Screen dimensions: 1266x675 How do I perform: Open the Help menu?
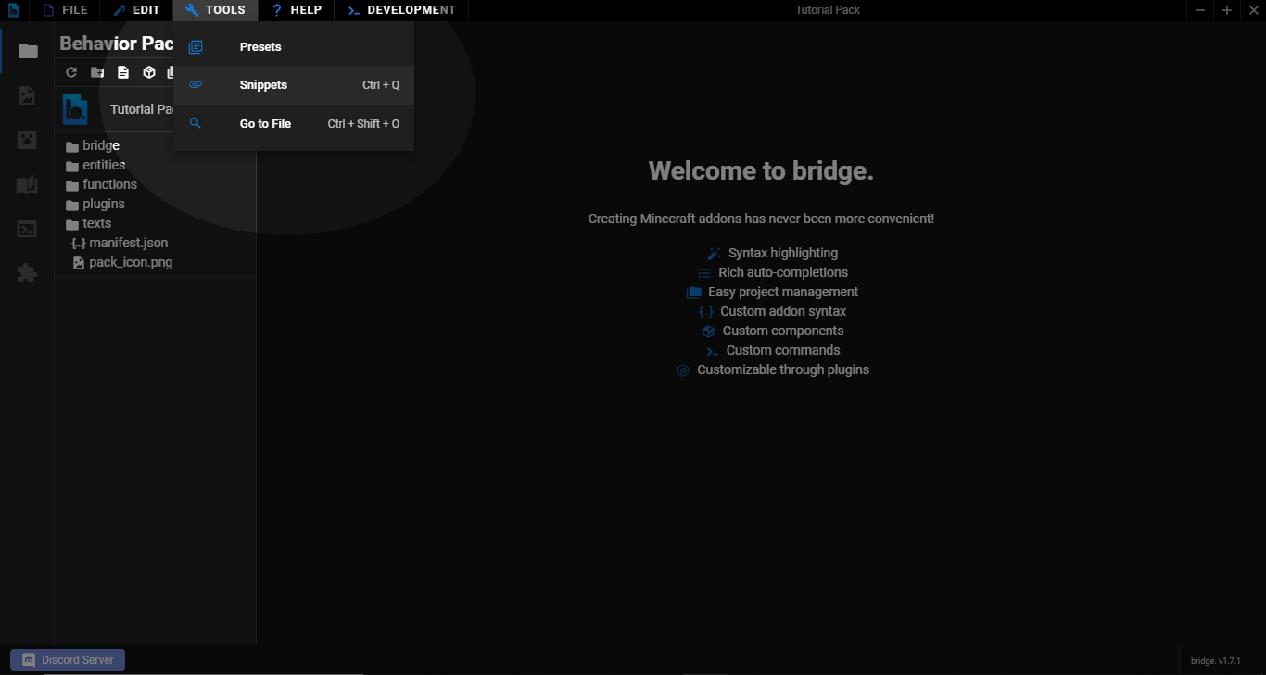point(297,10)
